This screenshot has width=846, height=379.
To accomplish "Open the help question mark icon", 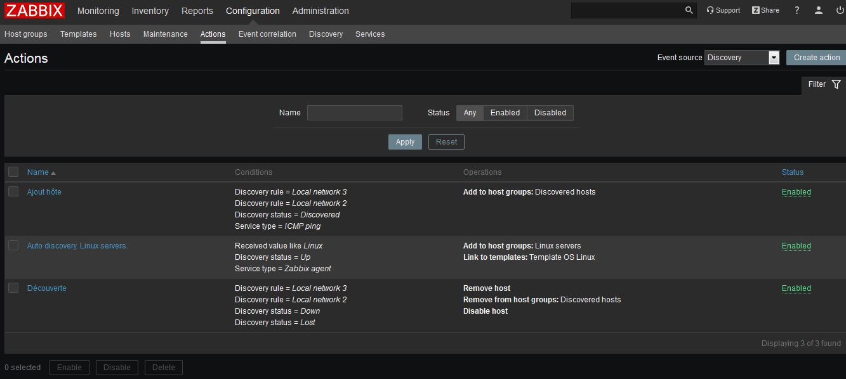I will (x=796, y=10).
